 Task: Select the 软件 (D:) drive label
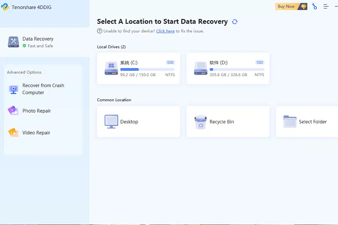tap(218, 63)
